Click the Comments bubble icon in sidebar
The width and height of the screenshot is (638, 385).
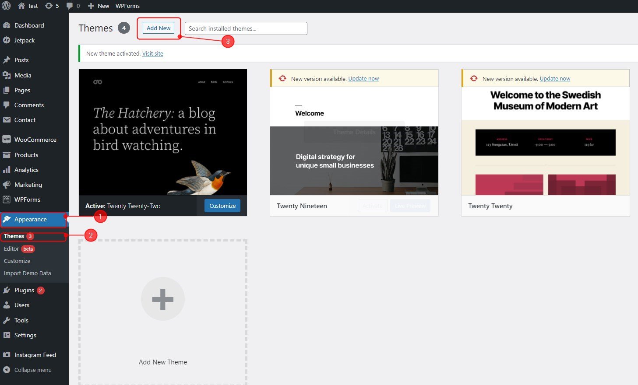tap(7, 105)
